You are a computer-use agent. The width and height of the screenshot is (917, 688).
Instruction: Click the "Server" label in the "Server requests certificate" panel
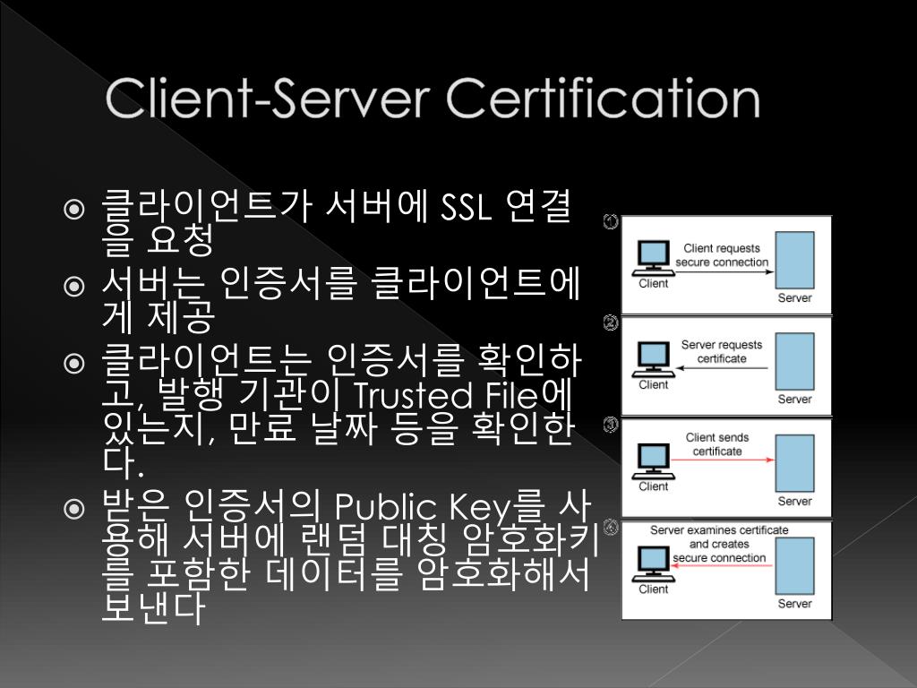coord(795,399)
